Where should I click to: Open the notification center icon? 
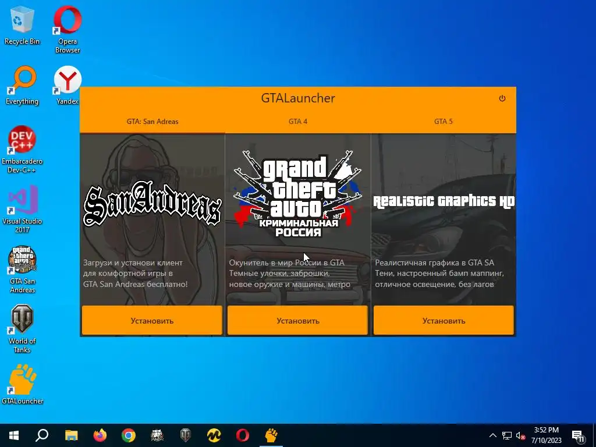pyautogui.click(x=579, y=435)
